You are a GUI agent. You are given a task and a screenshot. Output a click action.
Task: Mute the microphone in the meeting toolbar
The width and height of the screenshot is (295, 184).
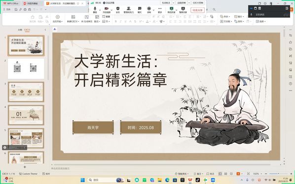point(95,10)
